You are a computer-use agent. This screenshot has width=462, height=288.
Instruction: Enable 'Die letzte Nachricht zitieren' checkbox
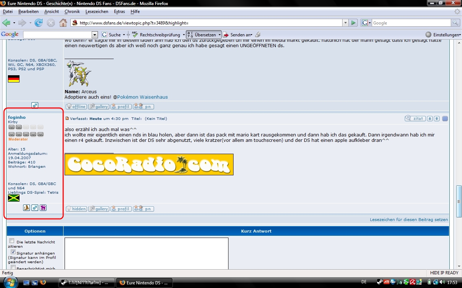pos(12,241)
